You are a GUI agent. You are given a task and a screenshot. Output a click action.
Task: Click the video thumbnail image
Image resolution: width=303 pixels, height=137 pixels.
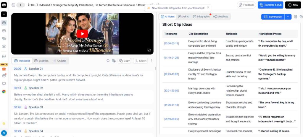[x=82, y=34]
